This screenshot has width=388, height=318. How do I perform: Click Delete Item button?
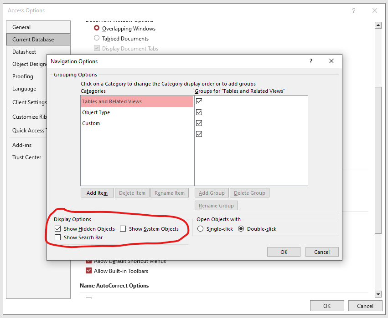tap(132, 193)
